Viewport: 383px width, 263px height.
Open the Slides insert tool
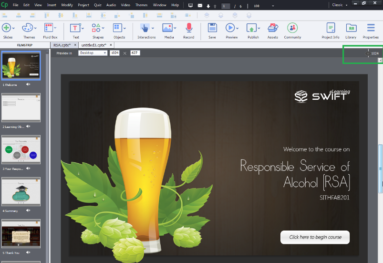click(x=6, y=28)
